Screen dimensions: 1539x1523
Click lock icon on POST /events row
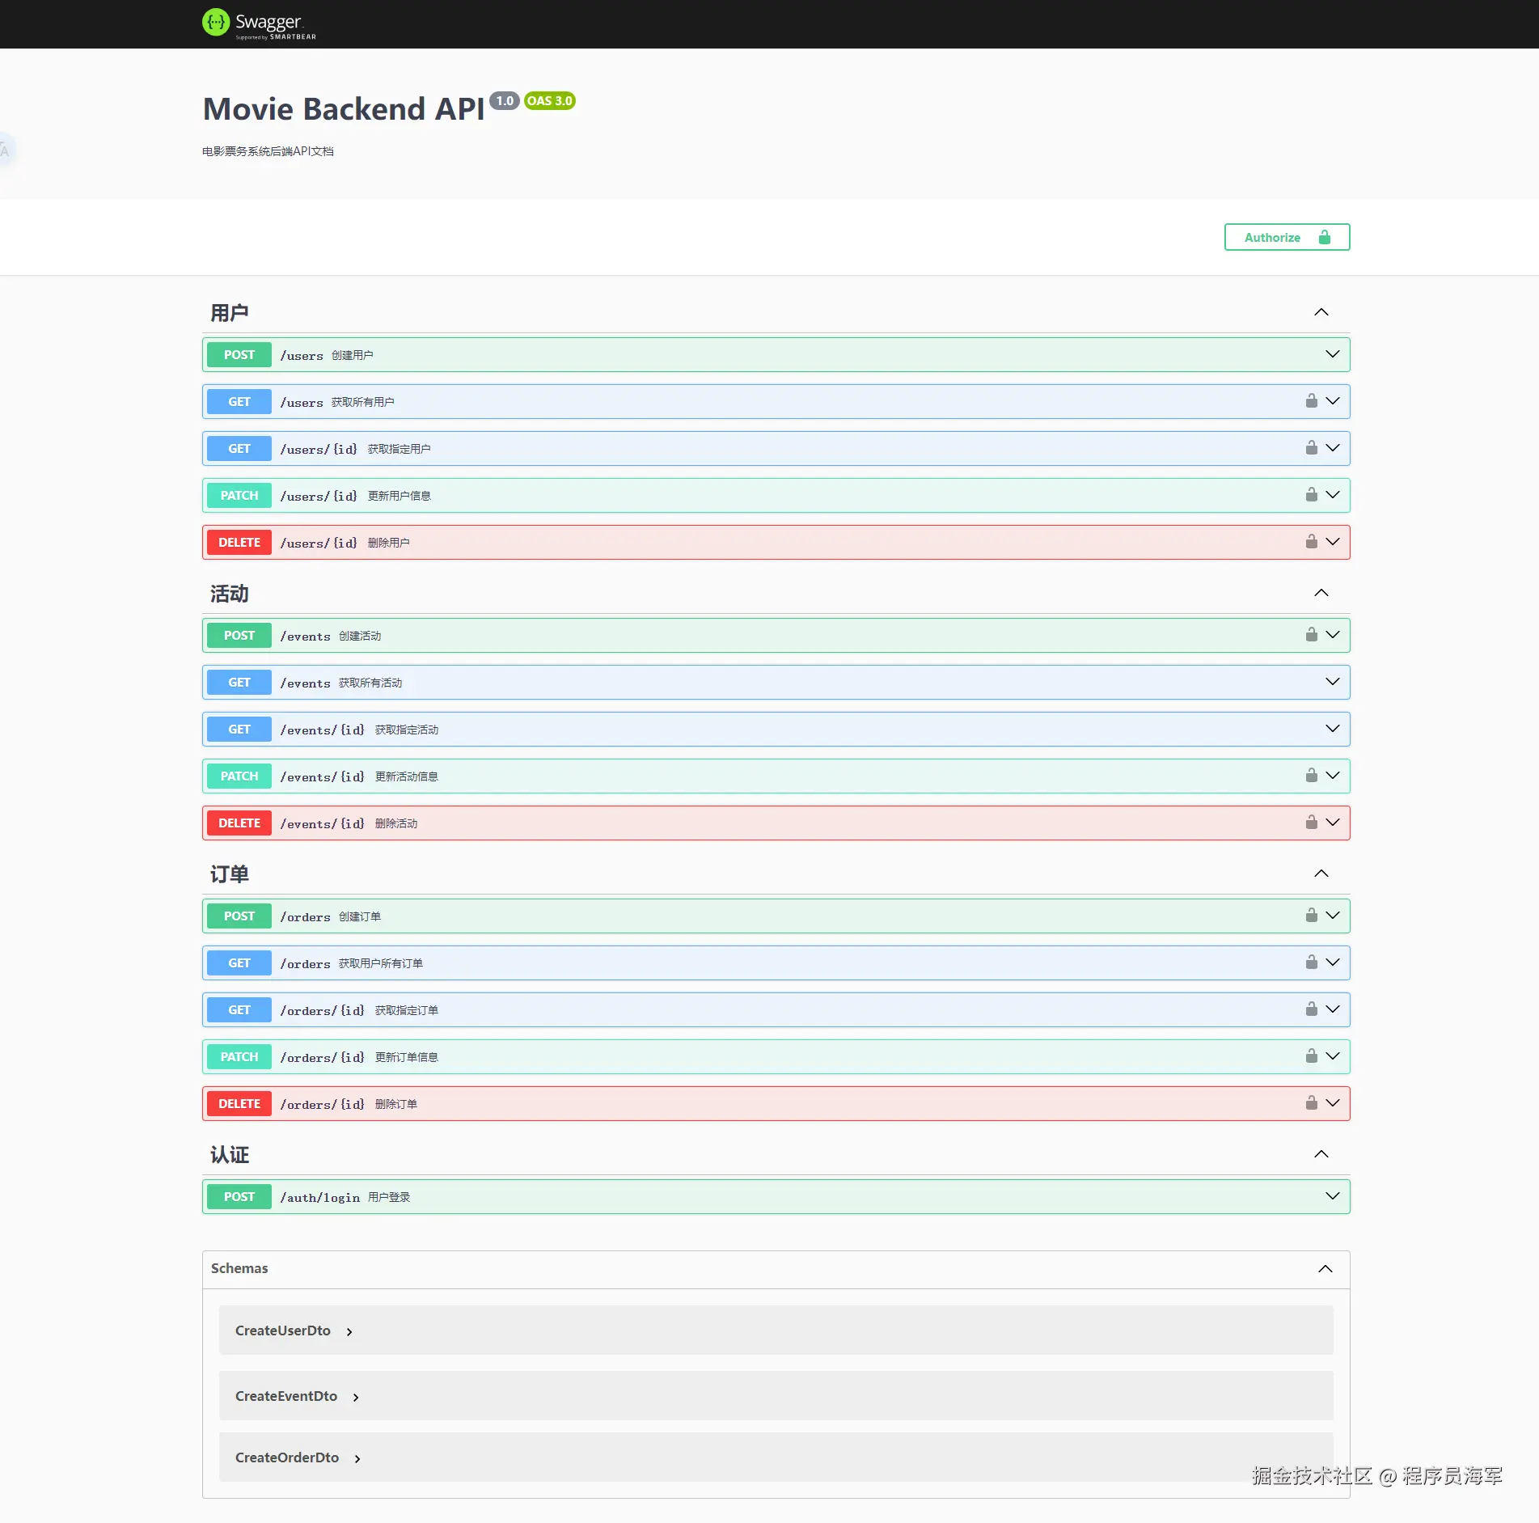tap(1311, 635)
